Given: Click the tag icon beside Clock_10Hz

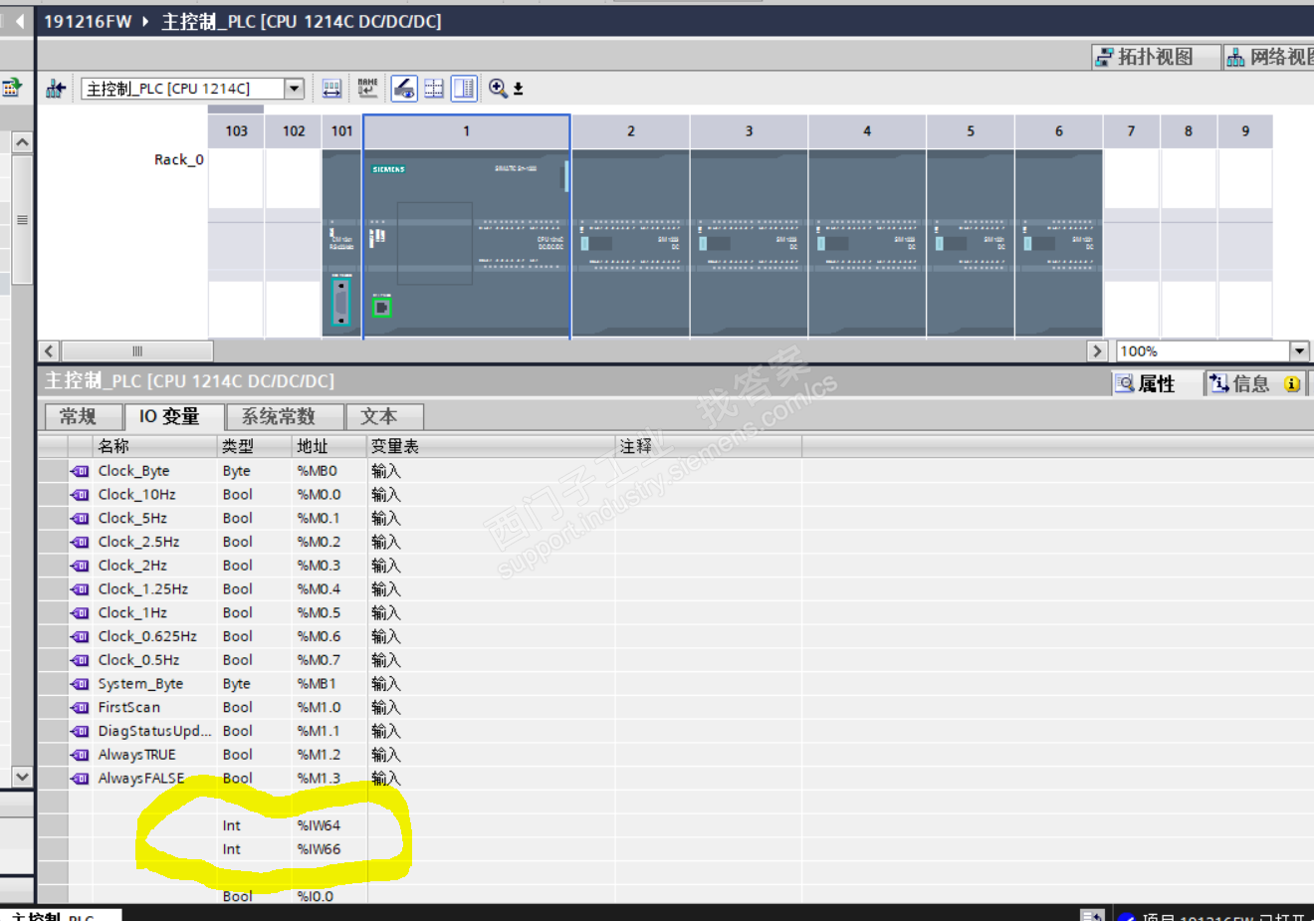Looking at the screenshot, I should pos(80,495).
